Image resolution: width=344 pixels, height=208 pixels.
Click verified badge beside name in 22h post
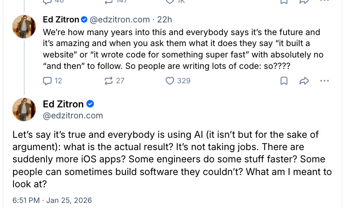pos(84,19)
